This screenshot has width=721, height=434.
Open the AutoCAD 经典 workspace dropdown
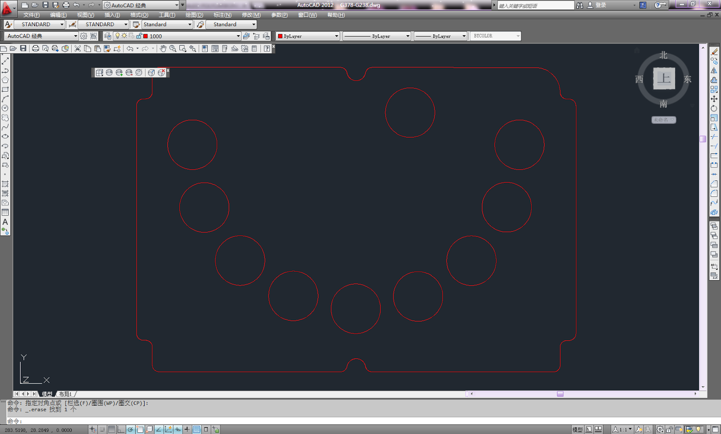(x=41, y=36)
